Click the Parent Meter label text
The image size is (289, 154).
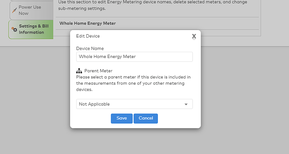click(98, 71)
